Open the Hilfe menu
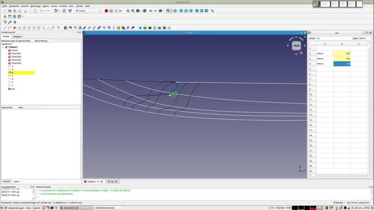 (x=88, y=6)
